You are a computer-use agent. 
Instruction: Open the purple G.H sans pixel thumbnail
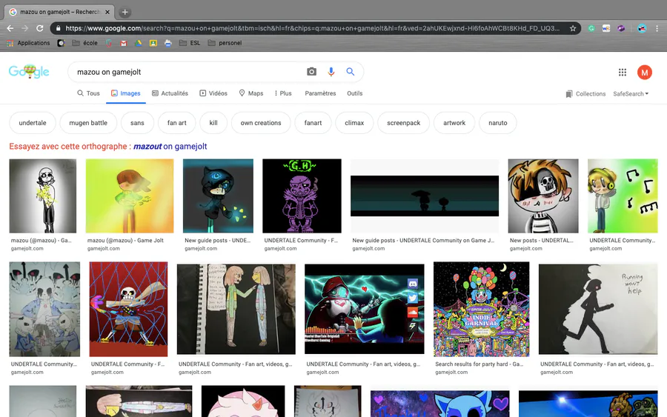pyautogui.click(x=302, y=196)
